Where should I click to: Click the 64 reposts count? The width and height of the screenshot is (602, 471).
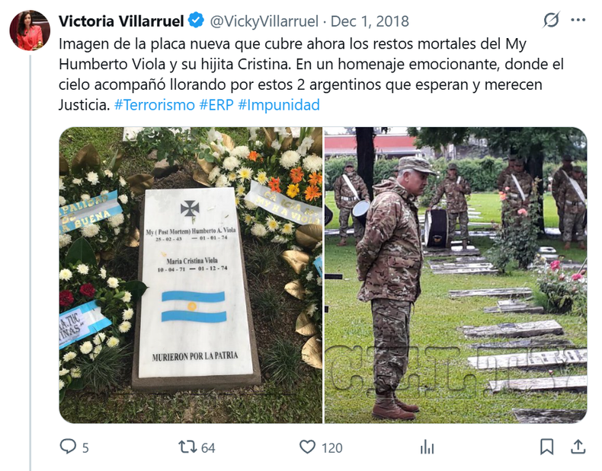pos(208,448)
